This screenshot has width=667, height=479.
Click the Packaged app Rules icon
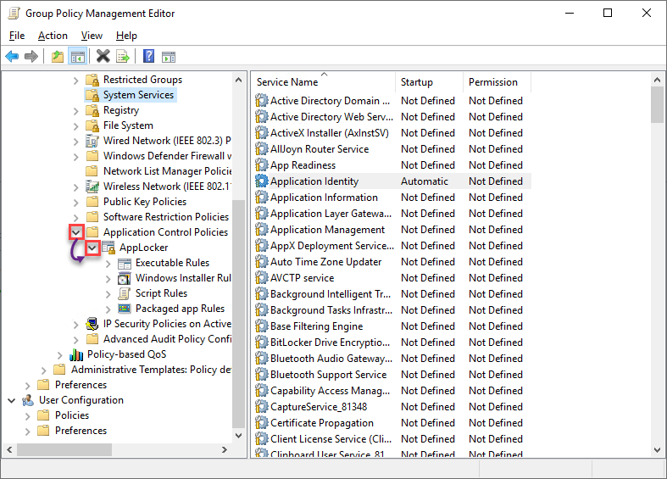click(125, 309)
